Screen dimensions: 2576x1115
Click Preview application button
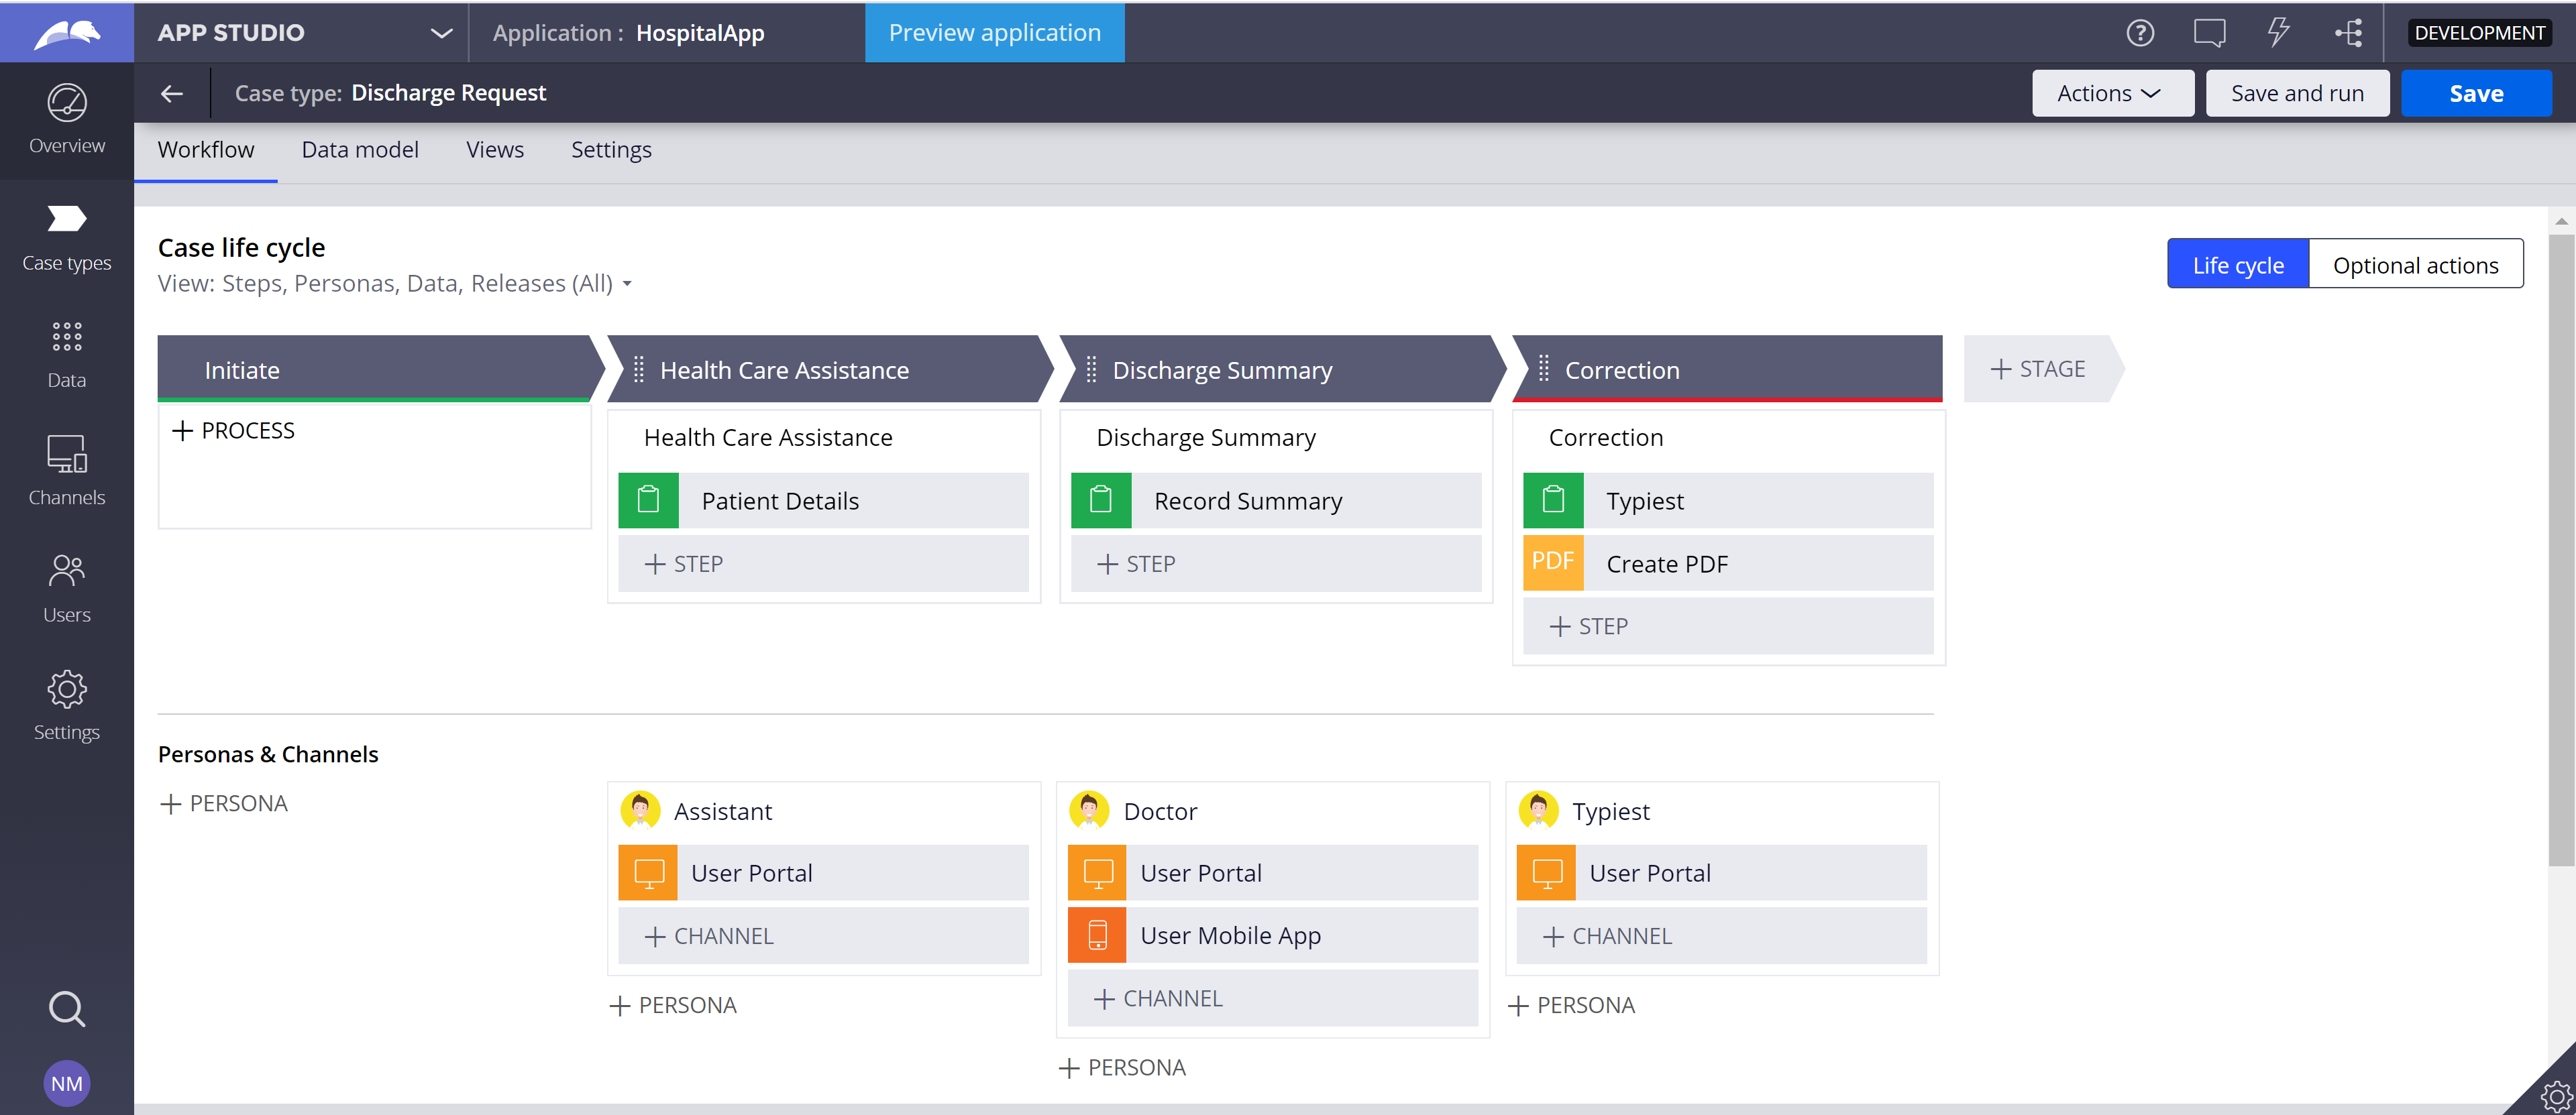pos(994,33)
